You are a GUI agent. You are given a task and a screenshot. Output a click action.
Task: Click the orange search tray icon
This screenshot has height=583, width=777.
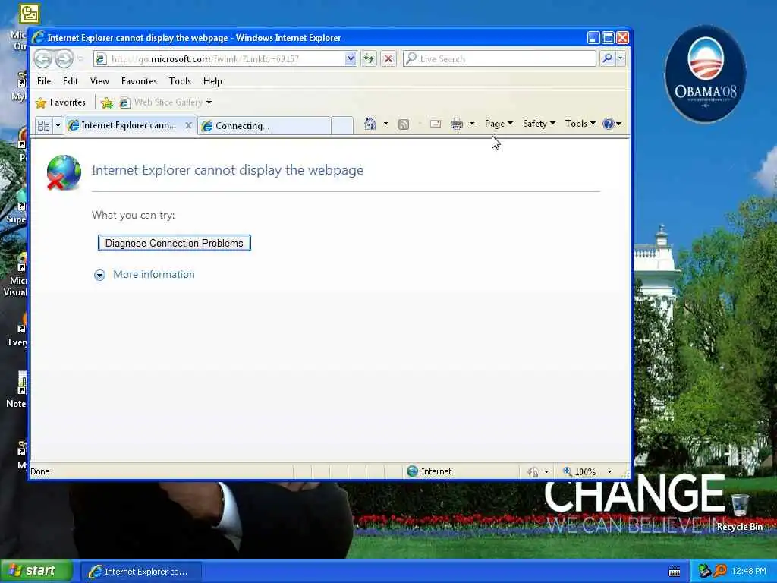click(x=720, y=571)
